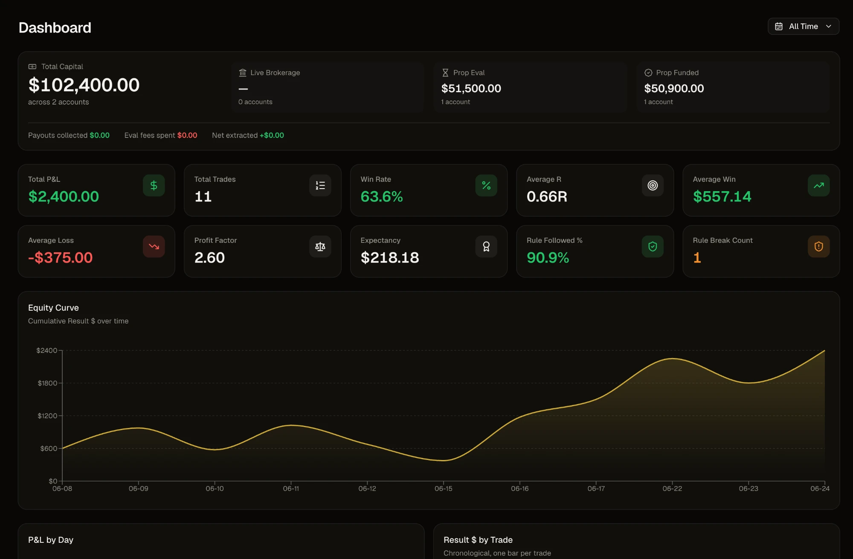Click the Prop Funded checkmark badge icon

pos(648,73)
